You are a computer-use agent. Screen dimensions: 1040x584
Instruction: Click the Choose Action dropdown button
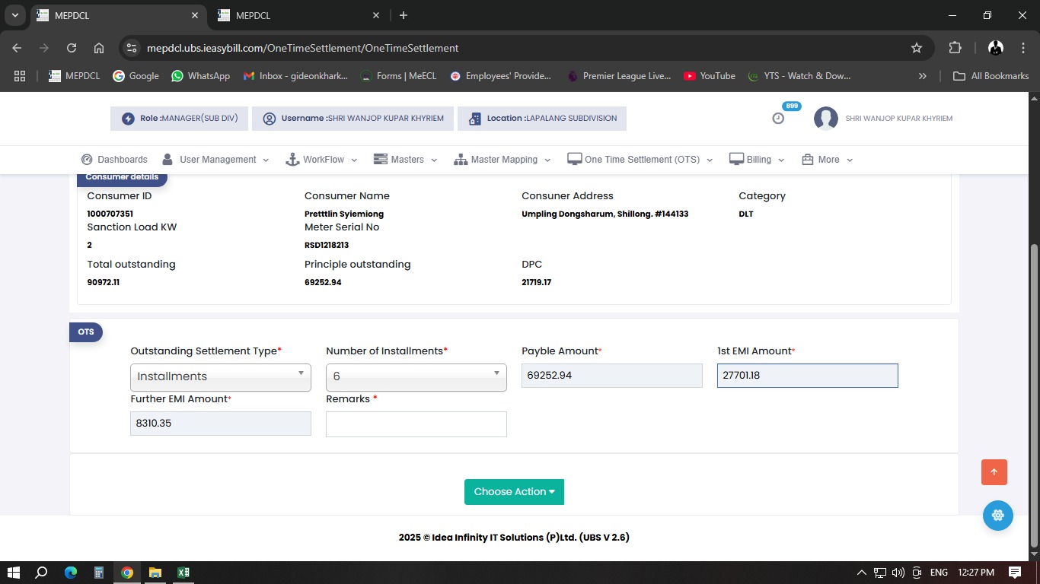click(514, 492)
